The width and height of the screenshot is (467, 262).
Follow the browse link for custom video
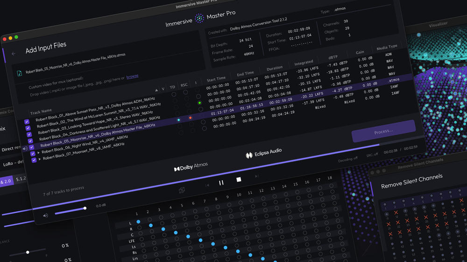[132, 76]
